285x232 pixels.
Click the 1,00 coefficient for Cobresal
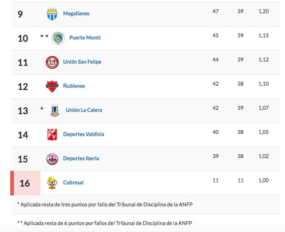264,180
